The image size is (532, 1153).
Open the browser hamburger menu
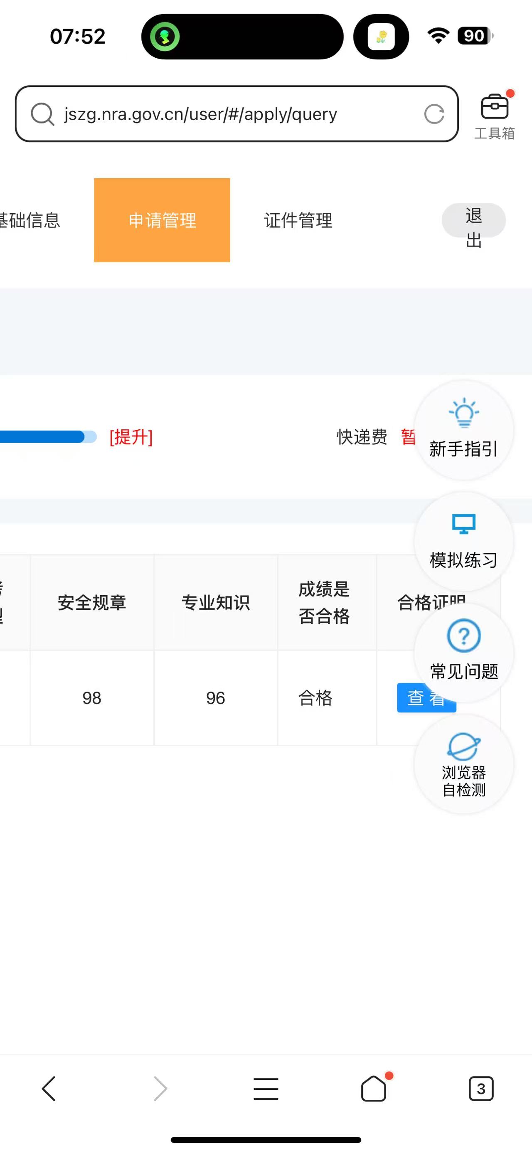(x=266, y=1088)
